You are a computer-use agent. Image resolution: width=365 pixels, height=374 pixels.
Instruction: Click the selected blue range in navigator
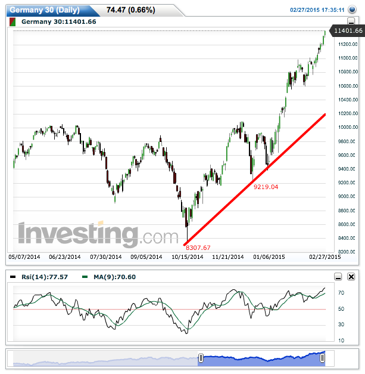pyautogui.click(x=261, y=358)
